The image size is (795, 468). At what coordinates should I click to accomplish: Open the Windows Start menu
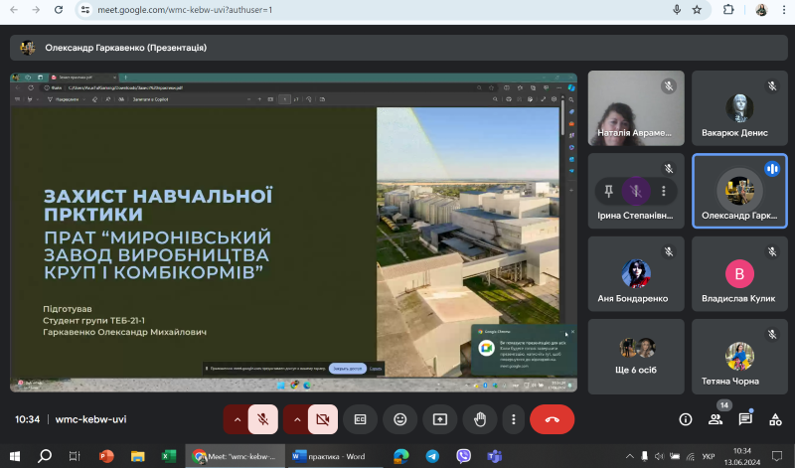click(15, 456)
